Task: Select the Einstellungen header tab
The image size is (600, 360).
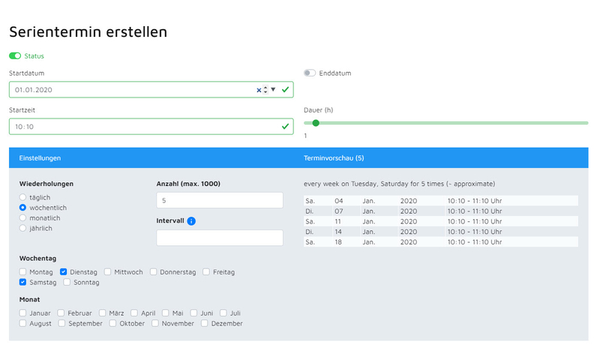Action: tap(40, 158)
